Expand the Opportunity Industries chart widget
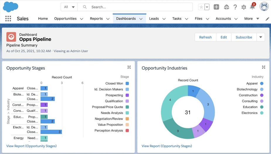This screenshot has width=271, height=154. point(264,67)
